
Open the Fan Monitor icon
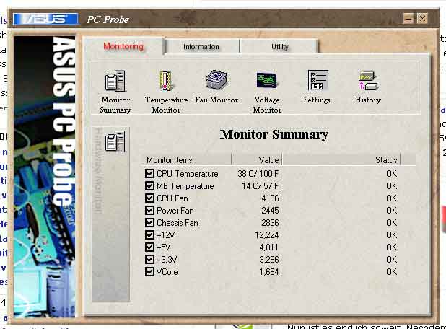217,80
